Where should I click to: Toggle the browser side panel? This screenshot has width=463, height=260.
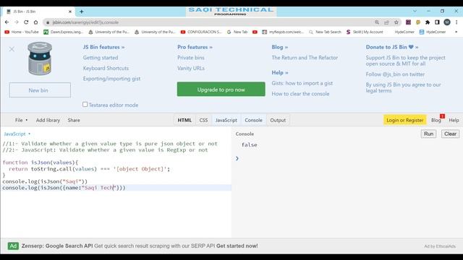437,22
